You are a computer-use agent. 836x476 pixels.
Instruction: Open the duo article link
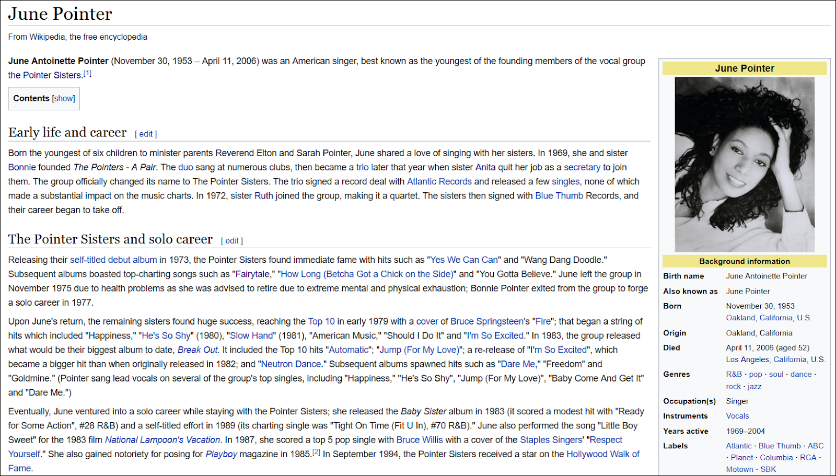[x=185, y=167]
